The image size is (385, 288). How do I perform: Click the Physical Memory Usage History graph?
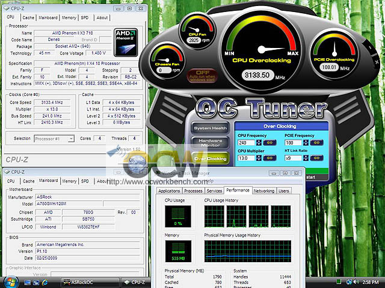(x=247, y=251)
